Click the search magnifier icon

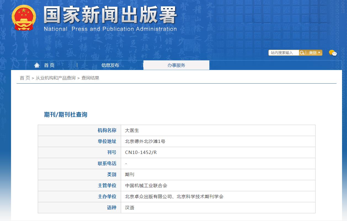coord(303,52)
